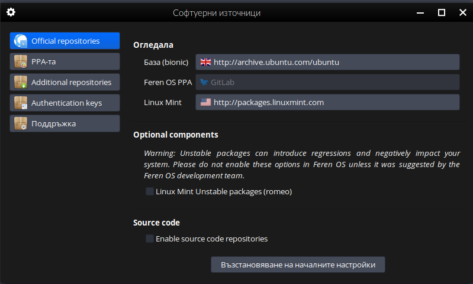Close the Софтуерни източници window
The height and width of the screenshot is (284, 473).
463,12
